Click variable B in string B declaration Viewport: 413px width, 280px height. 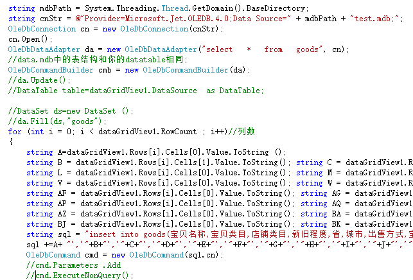click(x=60, y=162)
